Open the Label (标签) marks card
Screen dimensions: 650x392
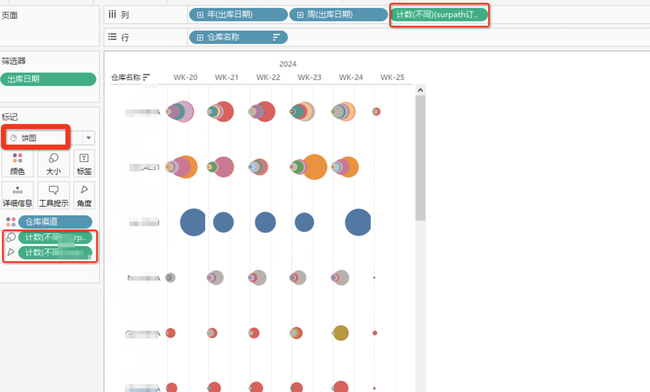(84, 164)
